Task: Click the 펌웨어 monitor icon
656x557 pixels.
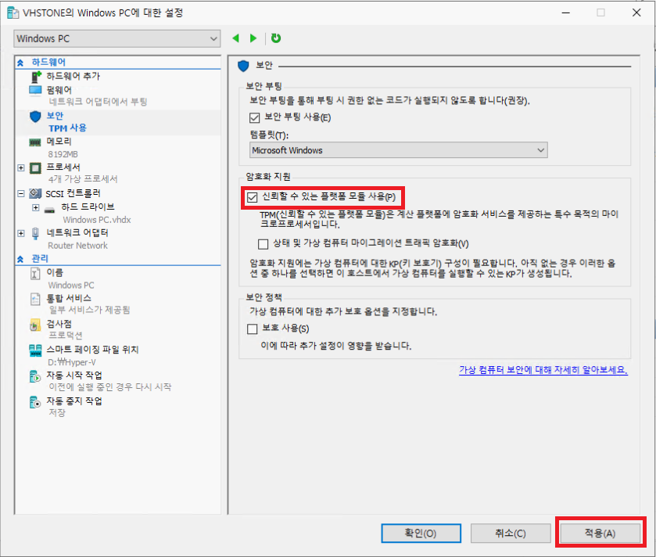Action: [35, 90]
